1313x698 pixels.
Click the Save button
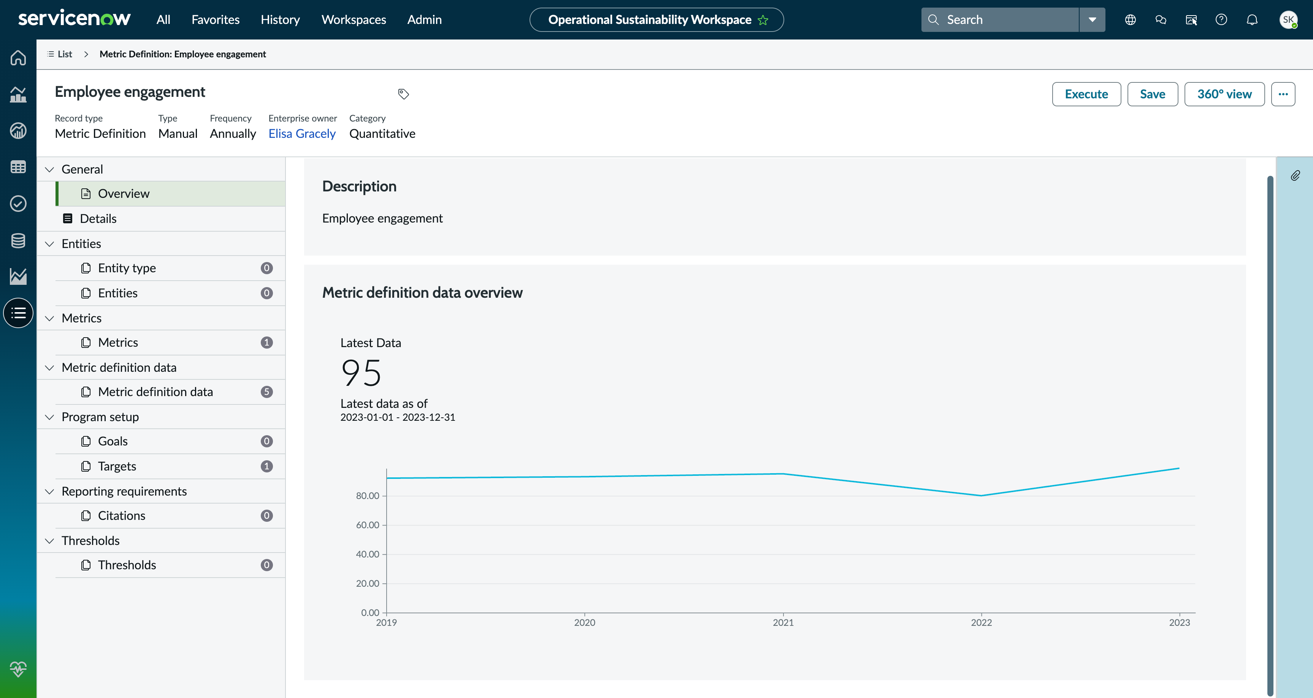pyautogui.click(x=1153, y=94)
